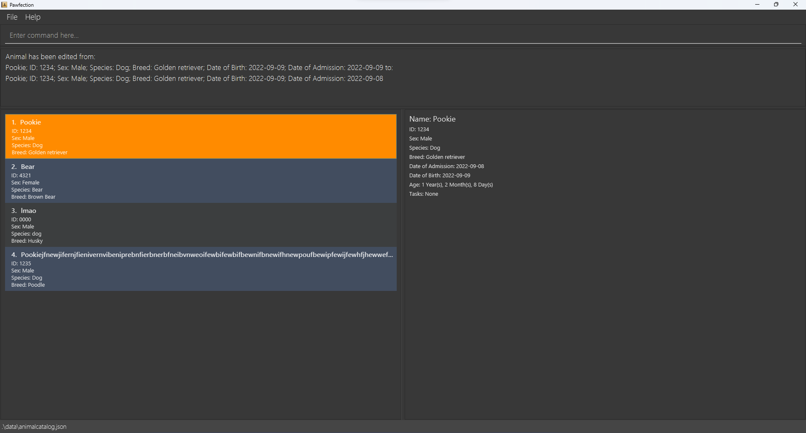806x433 pixels.
Task: Click 'Breed: Husky' in the lmao card
Action: pyautogui.click(x=27, y=241)
